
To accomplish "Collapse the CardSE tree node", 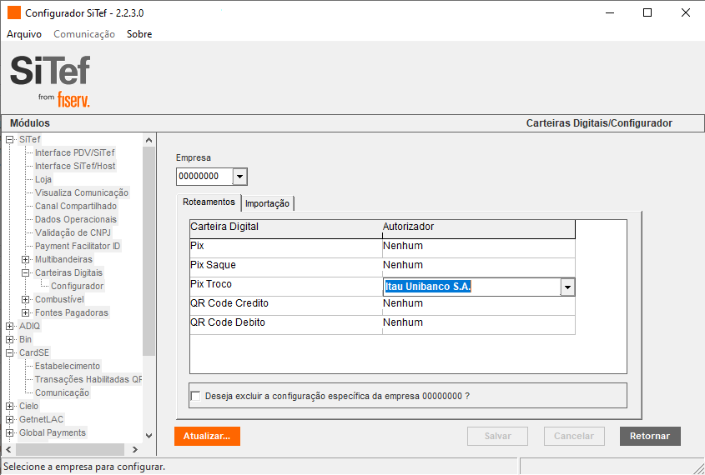I will click(10, 352).
